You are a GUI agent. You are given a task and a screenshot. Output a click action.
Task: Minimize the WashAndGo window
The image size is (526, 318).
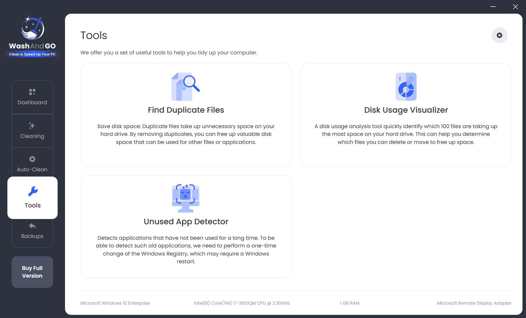pos(493,7)
